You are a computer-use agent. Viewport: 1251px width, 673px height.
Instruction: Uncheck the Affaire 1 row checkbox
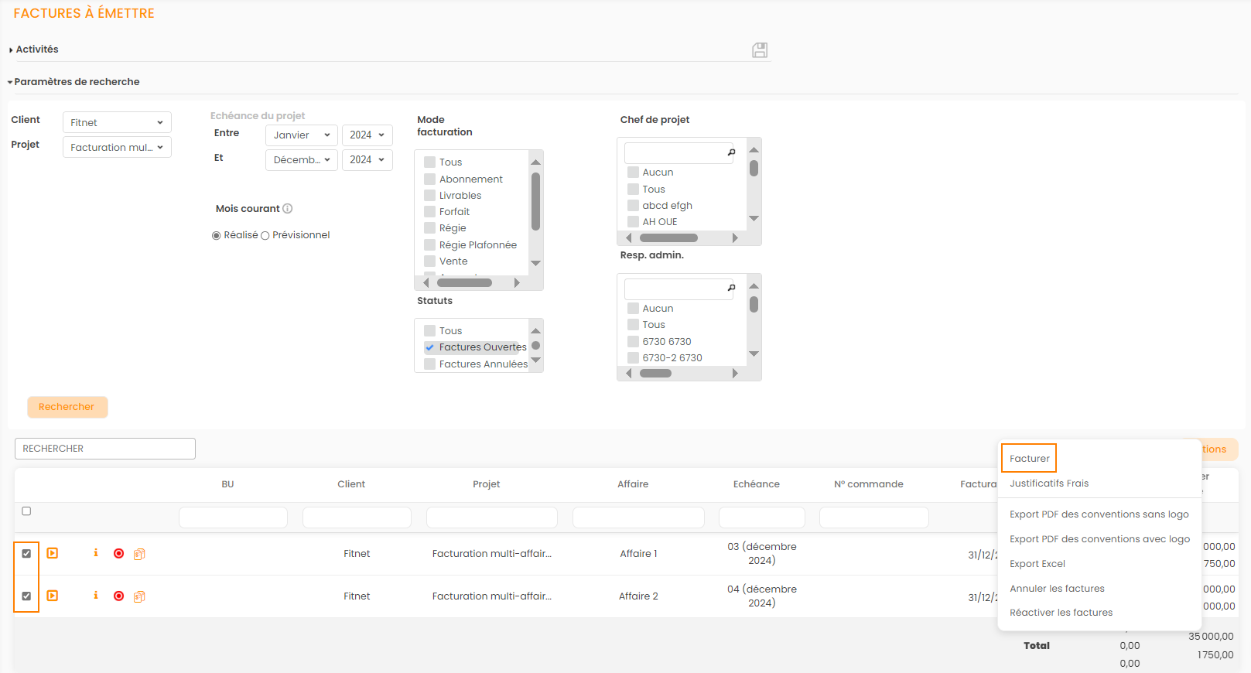tap(26, 553)
